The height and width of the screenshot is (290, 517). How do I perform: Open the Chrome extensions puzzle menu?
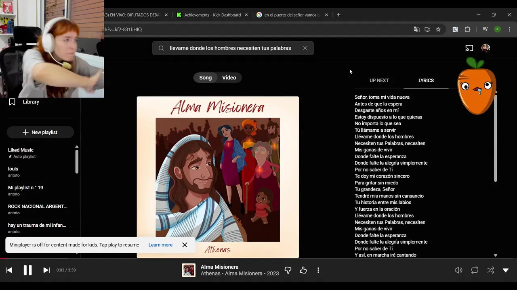tap(468, 29)
